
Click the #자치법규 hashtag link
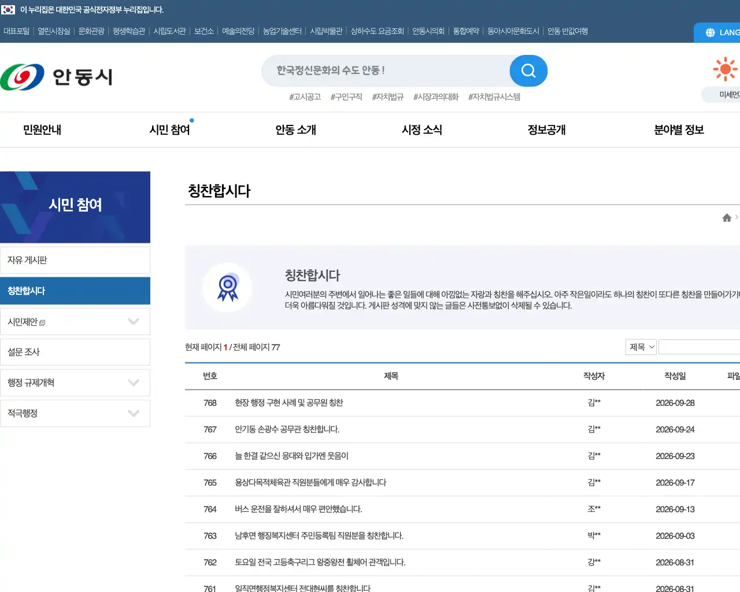point(388,97)
